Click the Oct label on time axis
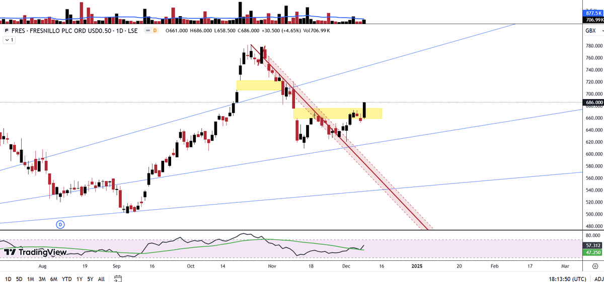The width and height of the screenshot is (604, 282). 190,265
